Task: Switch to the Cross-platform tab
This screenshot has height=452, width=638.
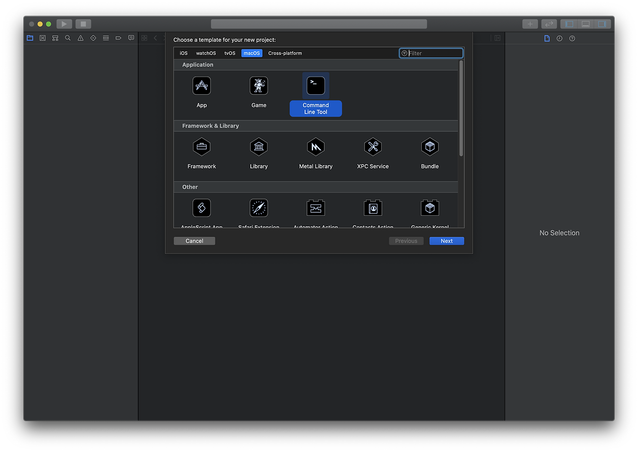Action: pyautogui.click(x=285, y=53)
